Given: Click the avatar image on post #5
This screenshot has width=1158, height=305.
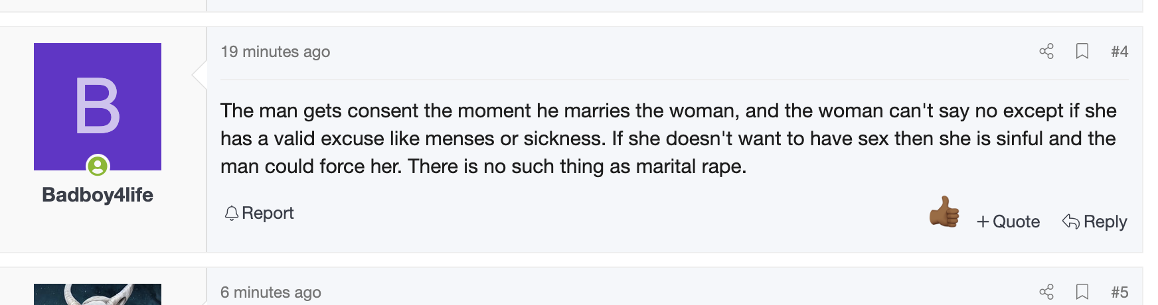Looking at the screenshot, I should (98, 294).
